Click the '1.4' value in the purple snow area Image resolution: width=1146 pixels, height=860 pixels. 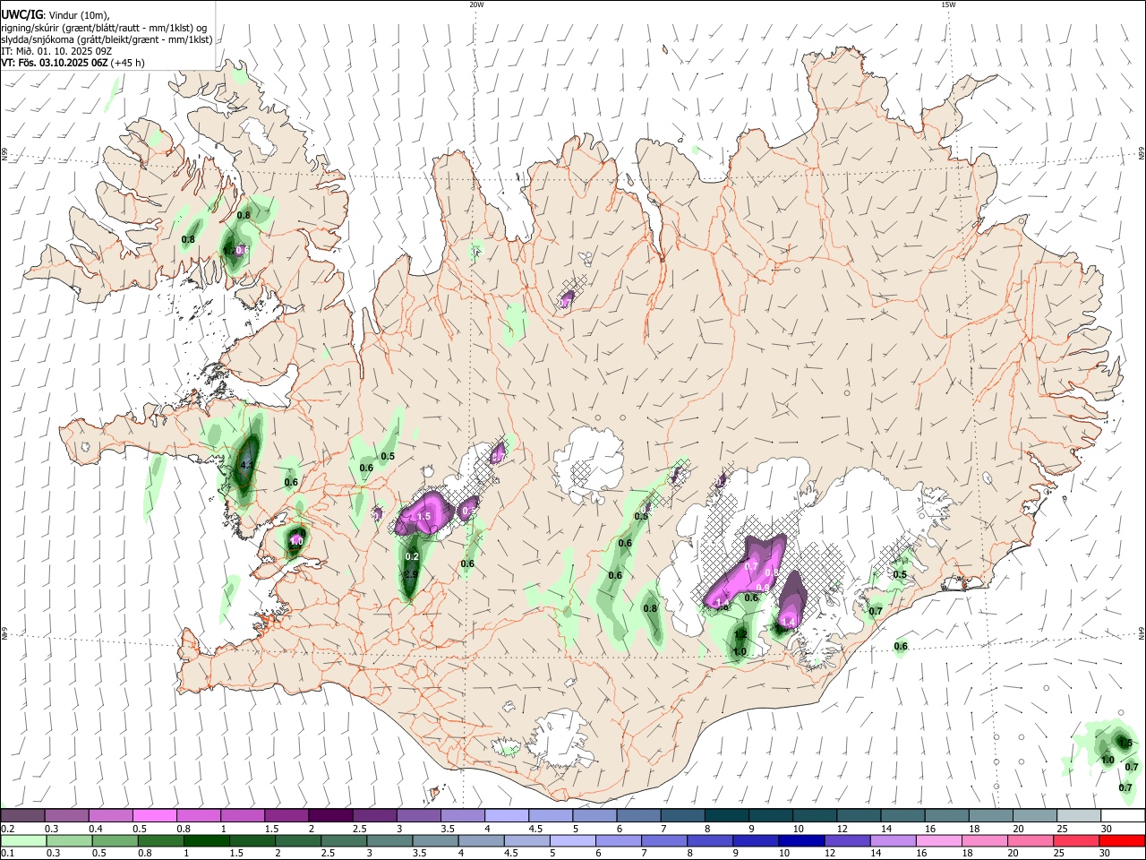click(x=788, y=621)
